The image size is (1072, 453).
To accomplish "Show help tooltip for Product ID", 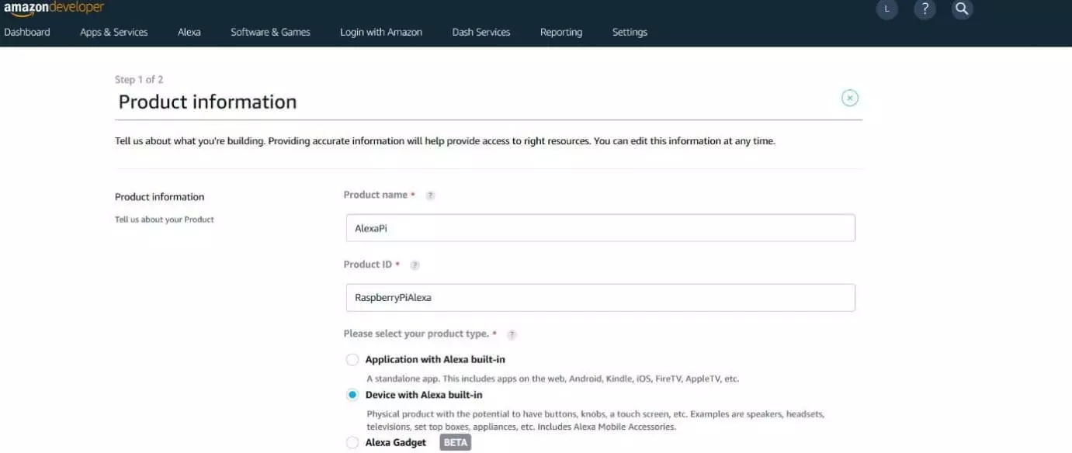I will [415, 265].
